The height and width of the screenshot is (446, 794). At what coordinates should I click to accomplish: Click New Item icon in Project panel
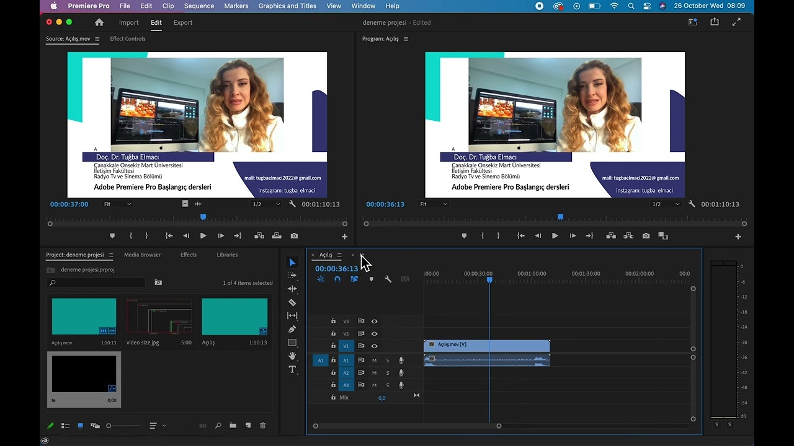(248, 426)
